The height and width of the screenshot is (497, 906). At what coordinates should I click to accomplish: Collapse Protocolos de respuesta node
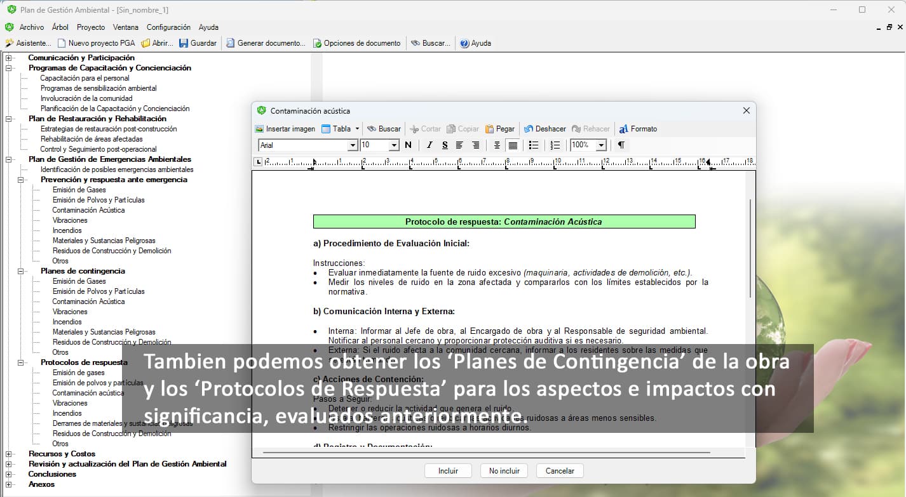(21, 362)
